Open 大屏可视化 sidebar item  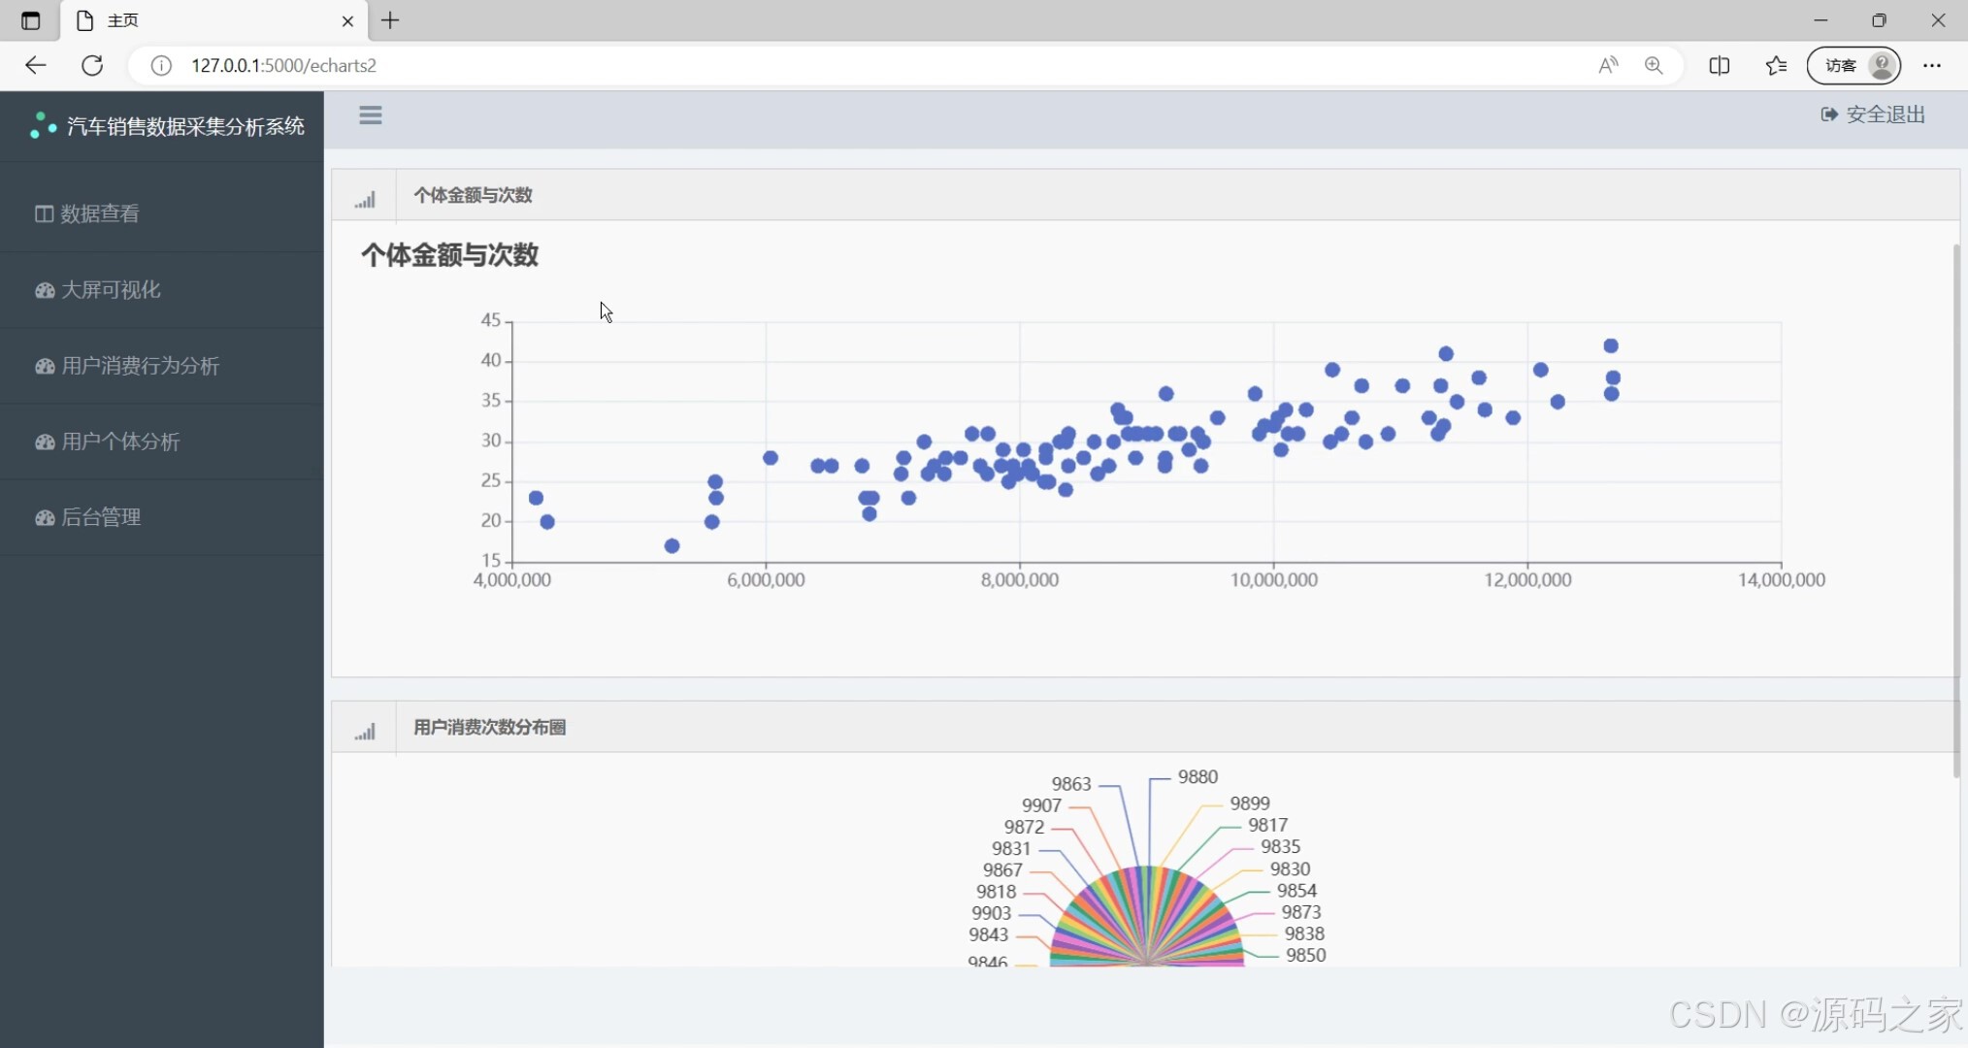110,289
